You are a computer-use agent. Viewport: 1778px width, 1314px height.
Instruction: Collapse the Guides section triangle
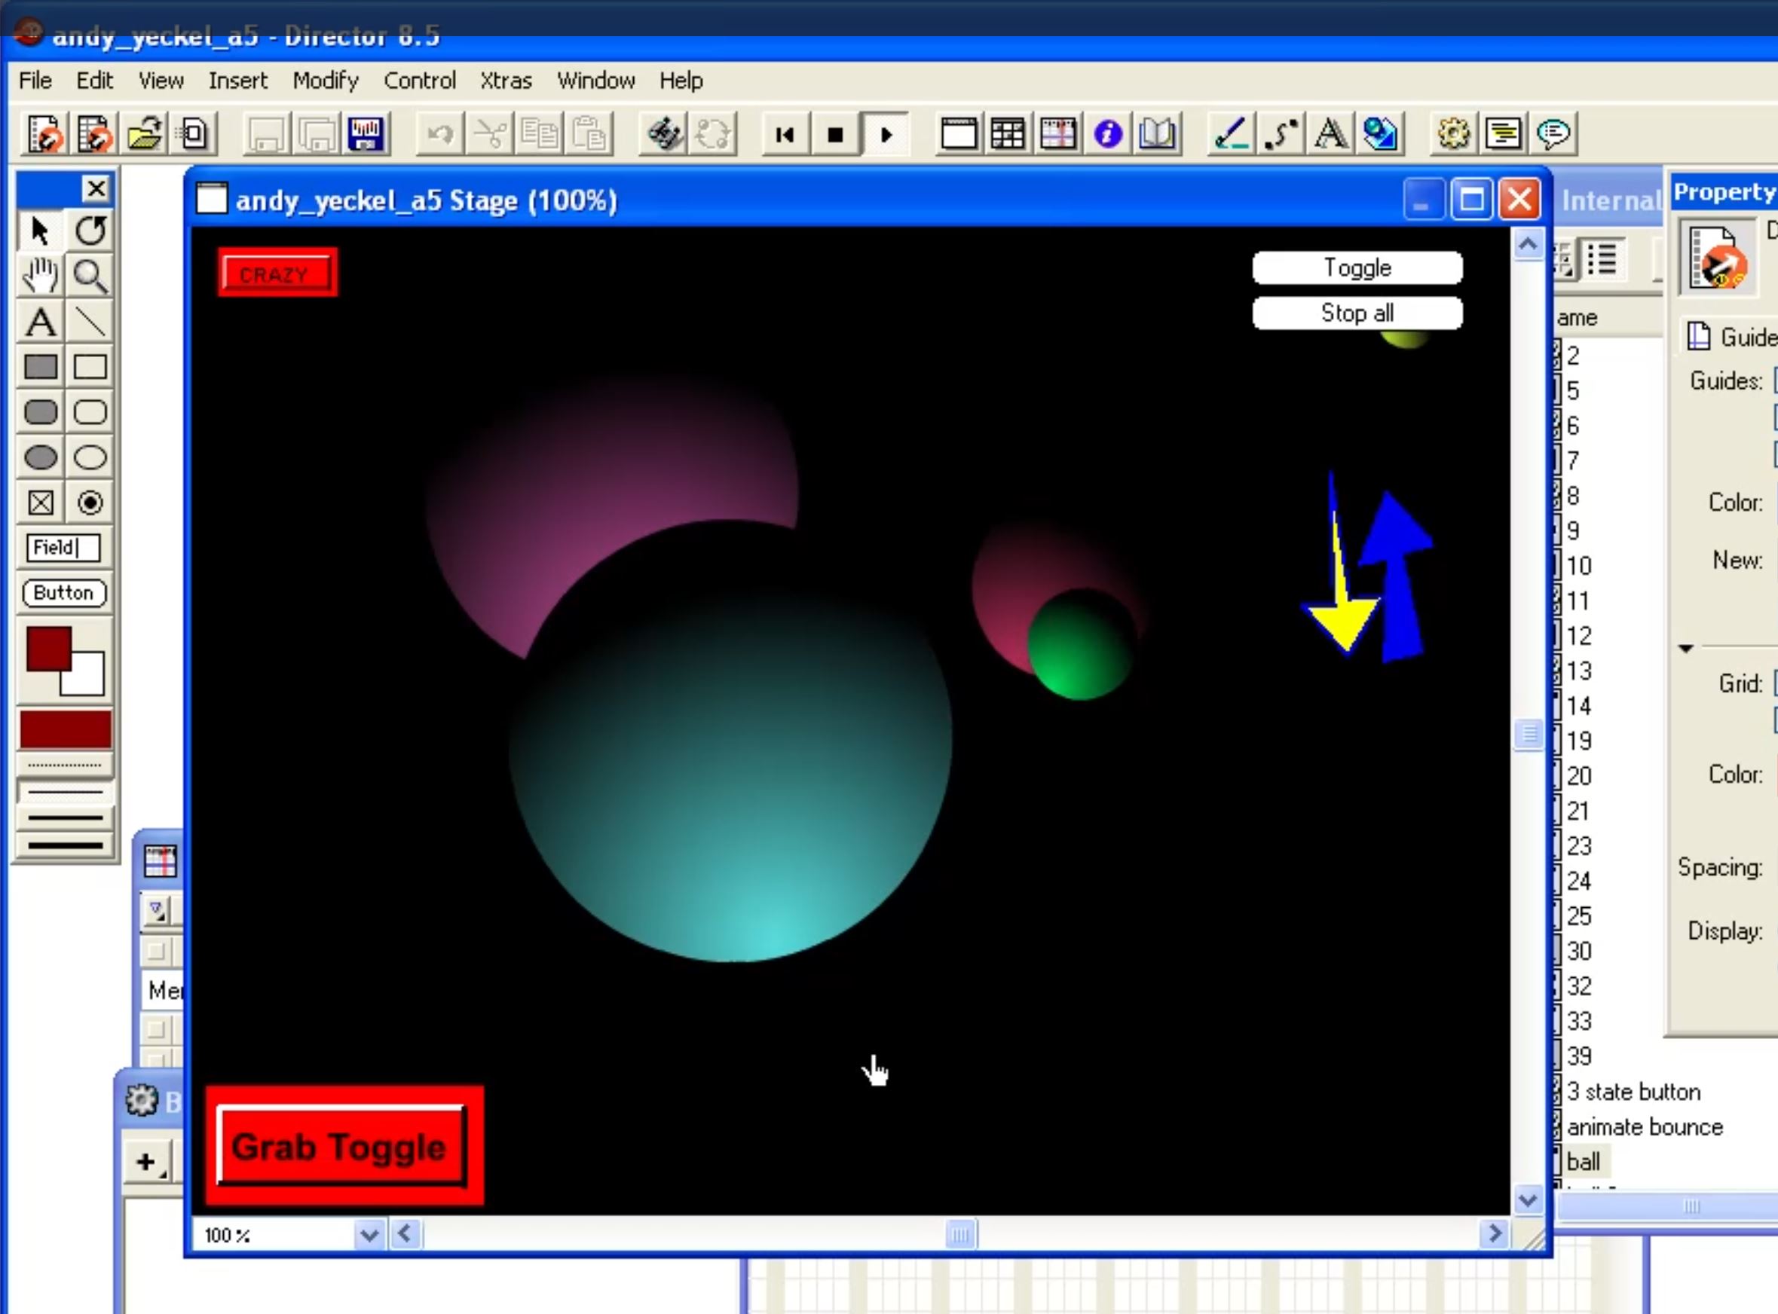coord(1685,648)
